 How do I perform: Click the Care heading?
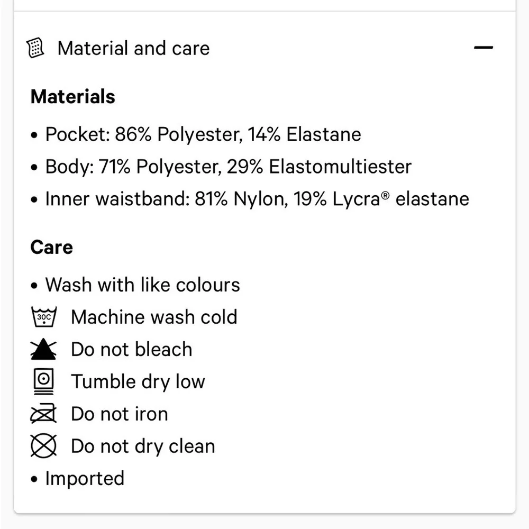(x=52, y=247)
